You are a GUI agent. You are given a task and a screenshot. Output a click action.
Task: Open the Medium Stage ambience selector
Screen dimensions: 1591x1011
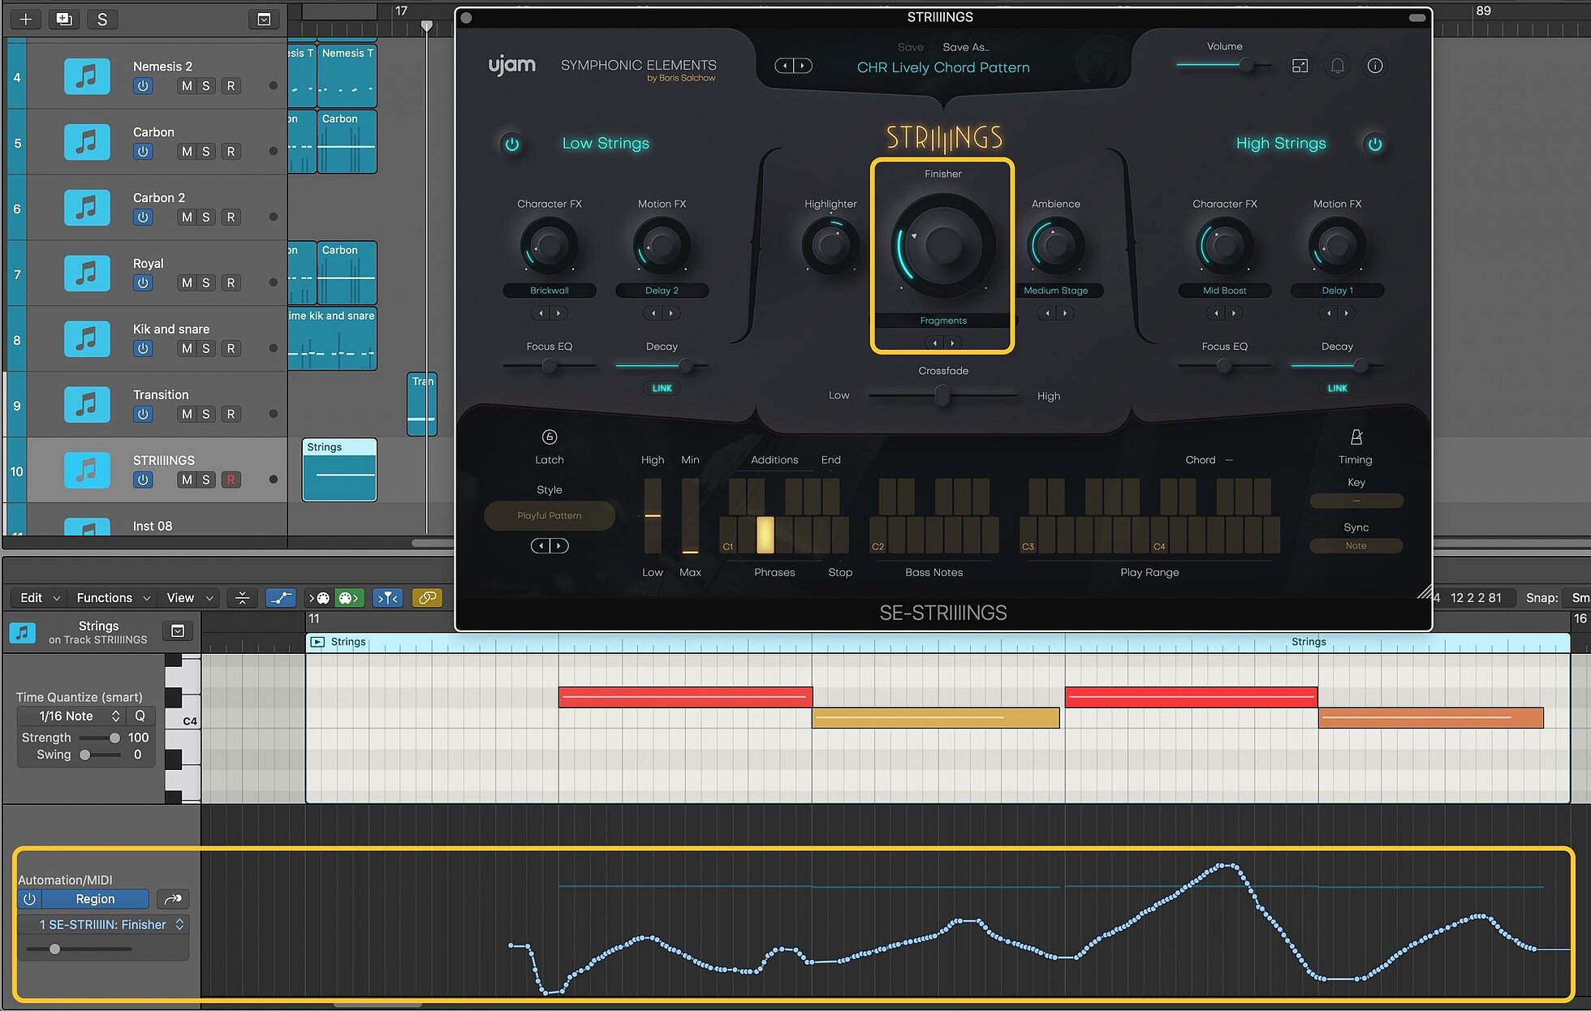pyautogui.click(x=1056, y=290)
